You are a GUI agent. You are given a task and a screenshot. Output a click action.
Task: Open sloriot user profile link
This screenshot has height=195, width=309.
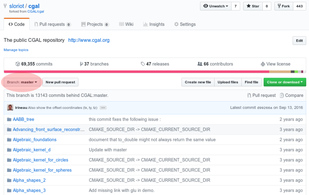[x=16, y=6]
